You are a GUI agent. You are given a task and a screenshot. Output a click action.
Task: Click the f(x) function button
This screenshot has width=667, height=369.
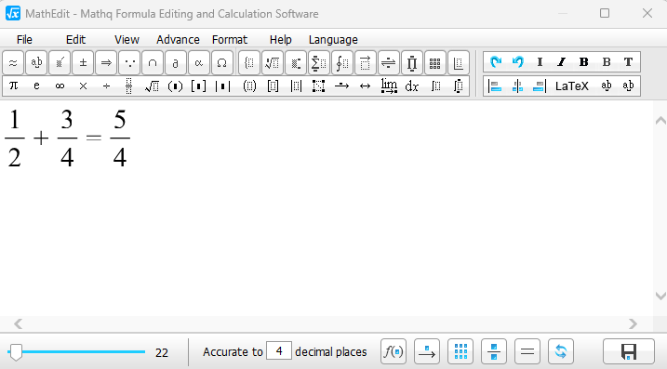coord(394,351)
